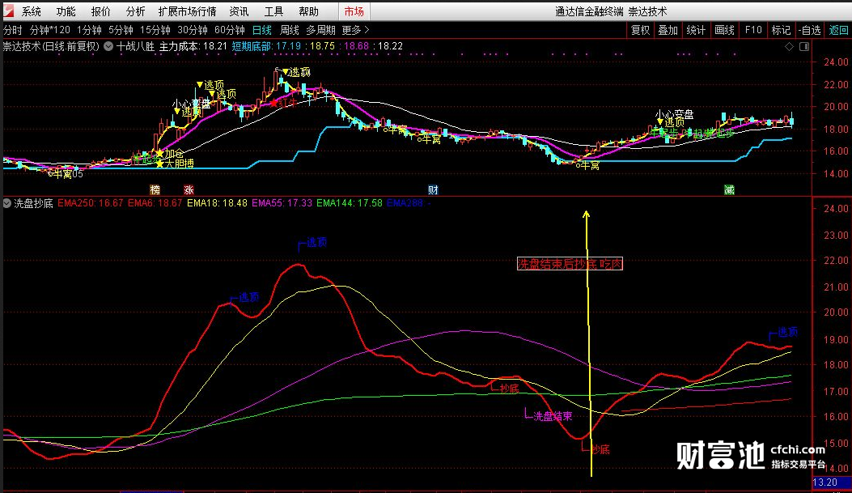Expand the 更多 periods list
Screen dimensions: 852x493
point(355,30)
